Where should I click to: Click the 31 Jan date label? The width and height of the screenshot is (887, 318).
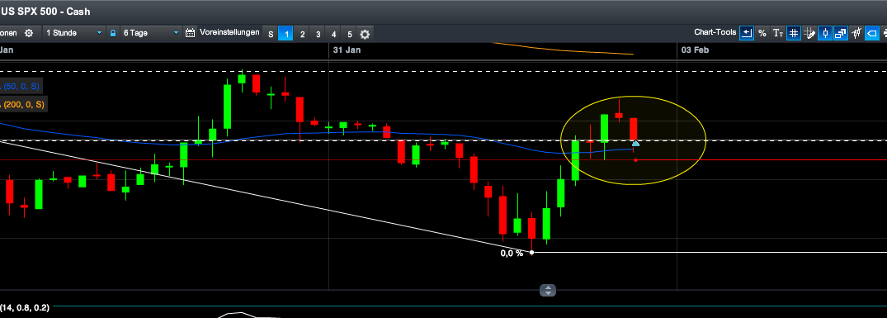pos(347,50)
